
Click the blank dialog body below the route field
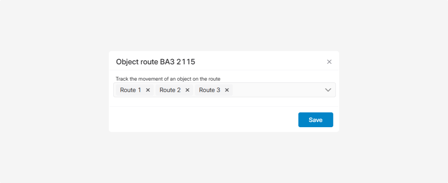click(x=223, y=102)
